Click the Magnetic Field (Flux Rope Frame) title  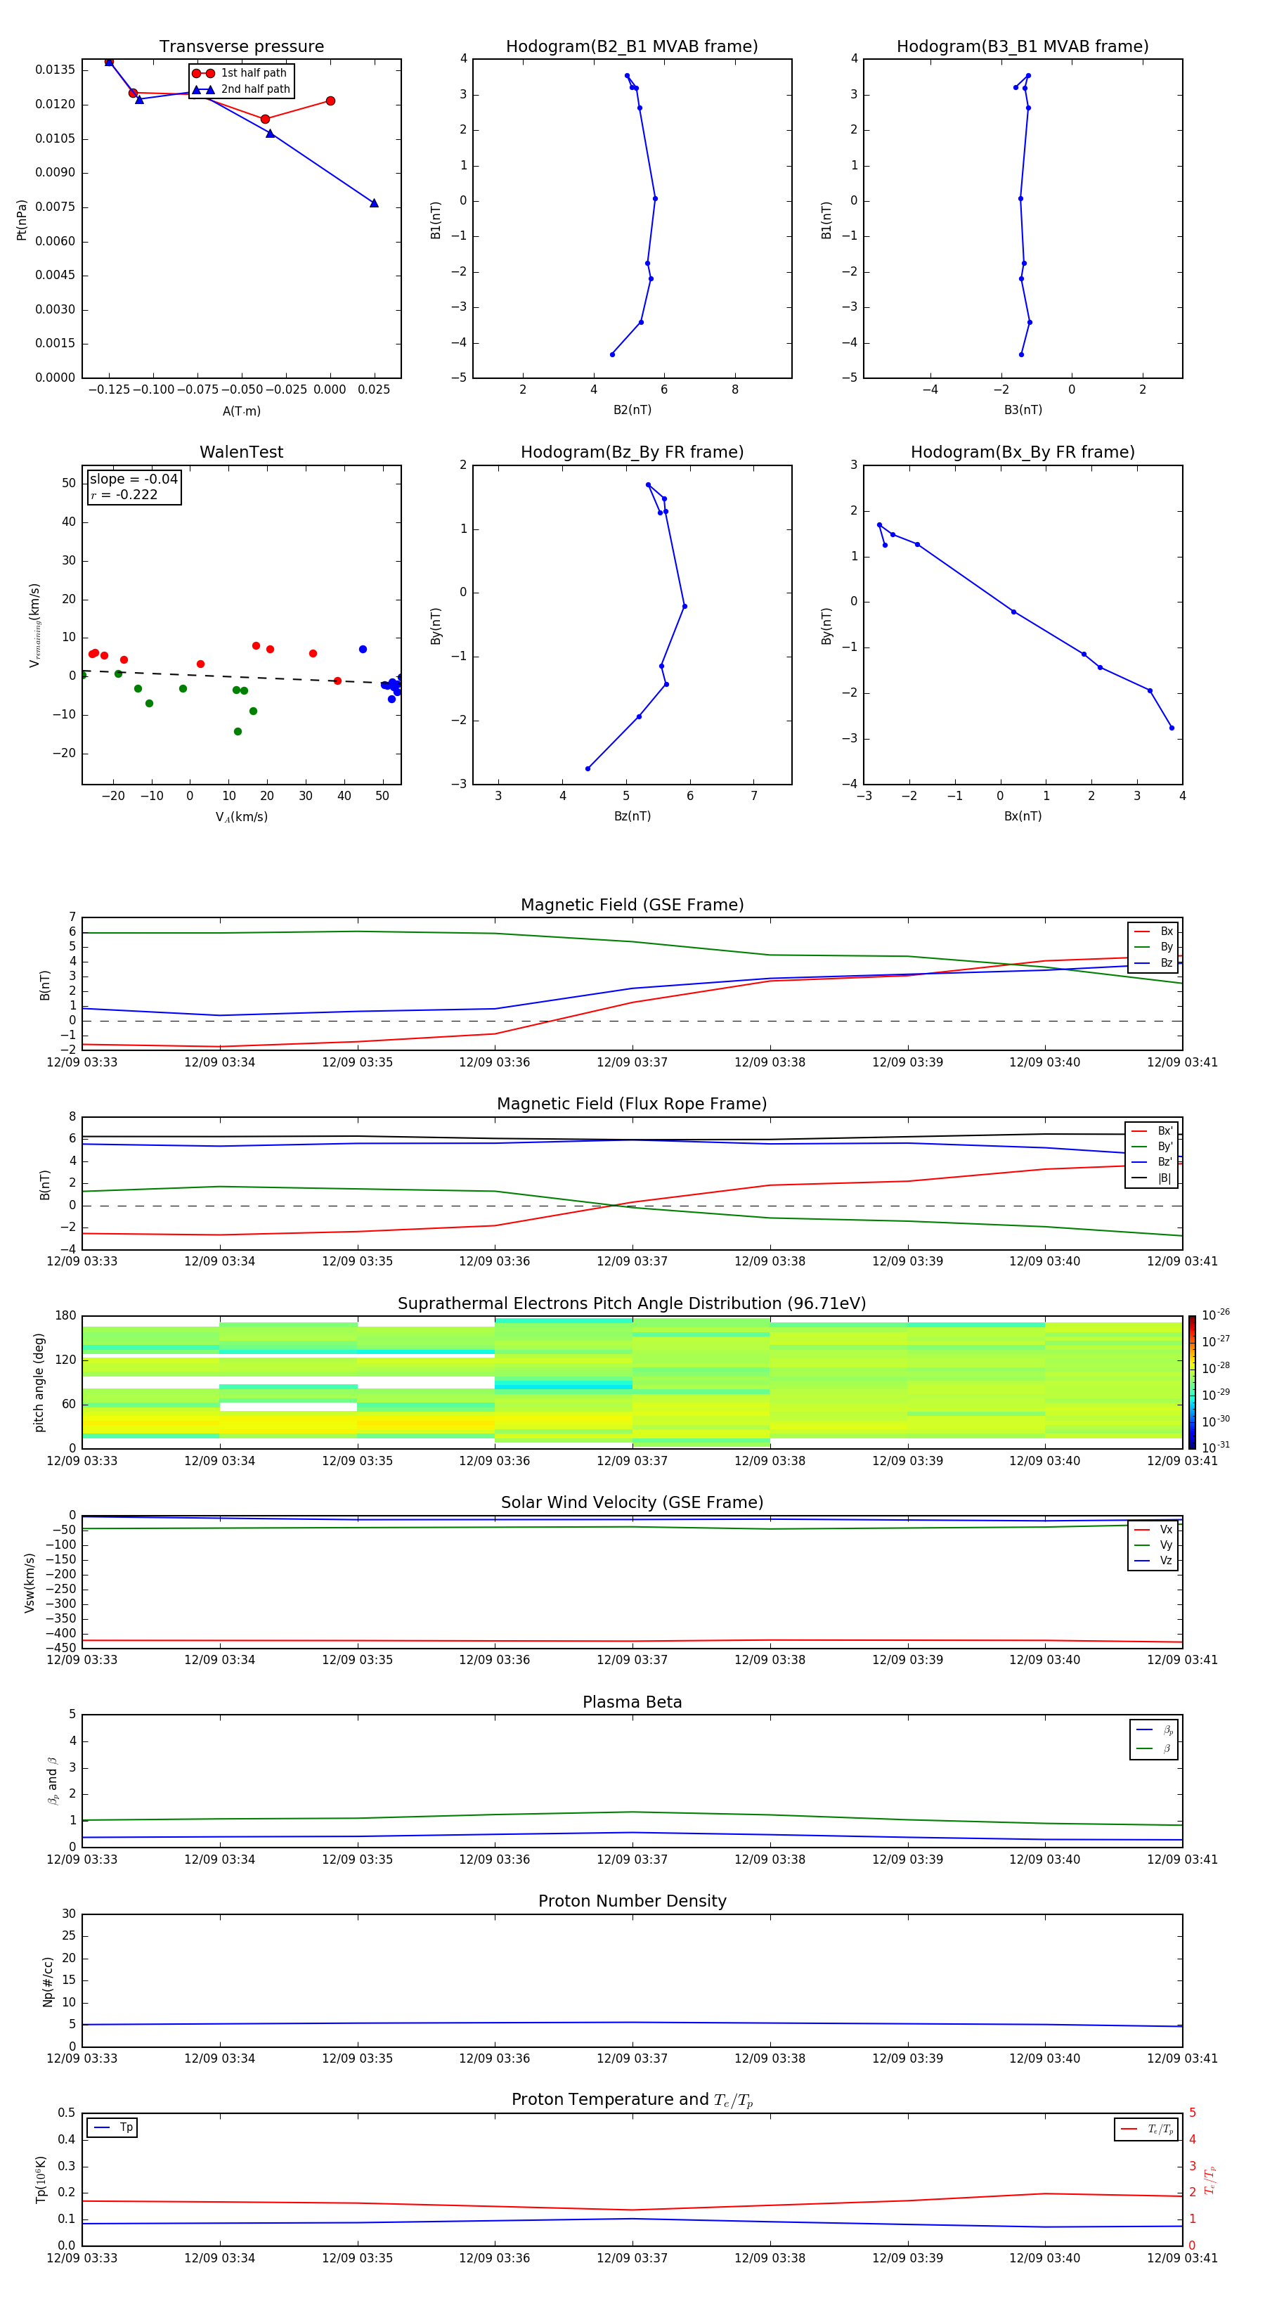click(632, 1104)
